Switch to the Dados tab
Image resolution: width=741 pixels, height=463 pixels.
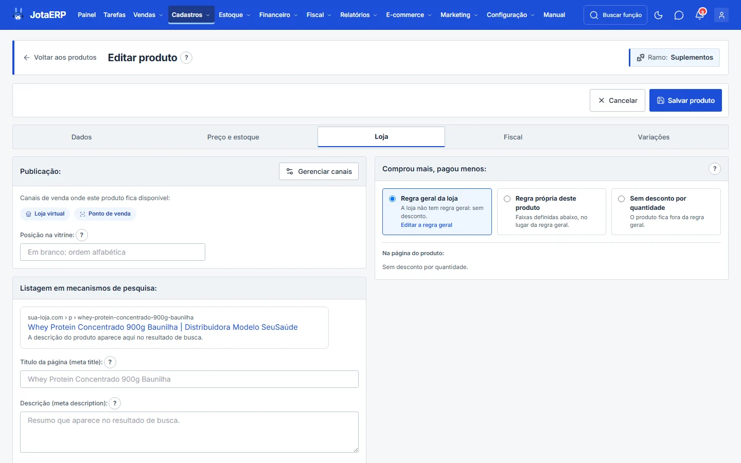coord(82,137)
